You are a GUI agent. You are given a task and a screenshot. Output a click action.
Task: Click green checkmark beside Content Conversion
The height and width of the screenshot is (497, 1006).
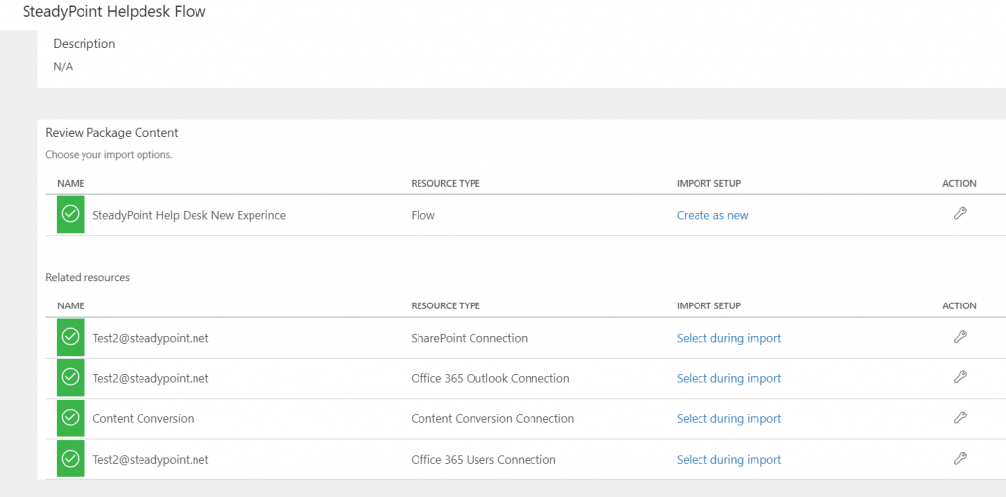(71, 418)
